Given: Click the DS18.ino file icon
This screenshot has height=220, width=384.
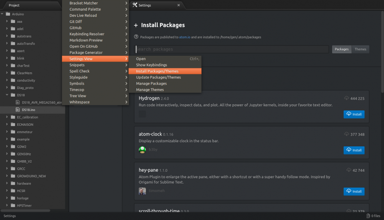Looking at the screenshot, I should click(x=18, y=110).
